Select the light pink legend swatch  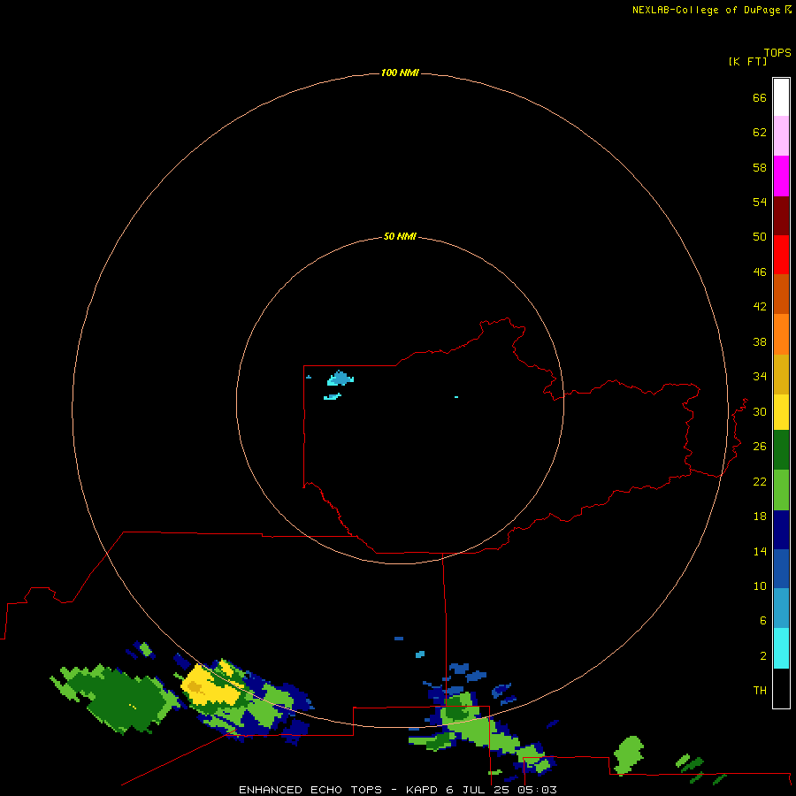[x=781, y=135]
